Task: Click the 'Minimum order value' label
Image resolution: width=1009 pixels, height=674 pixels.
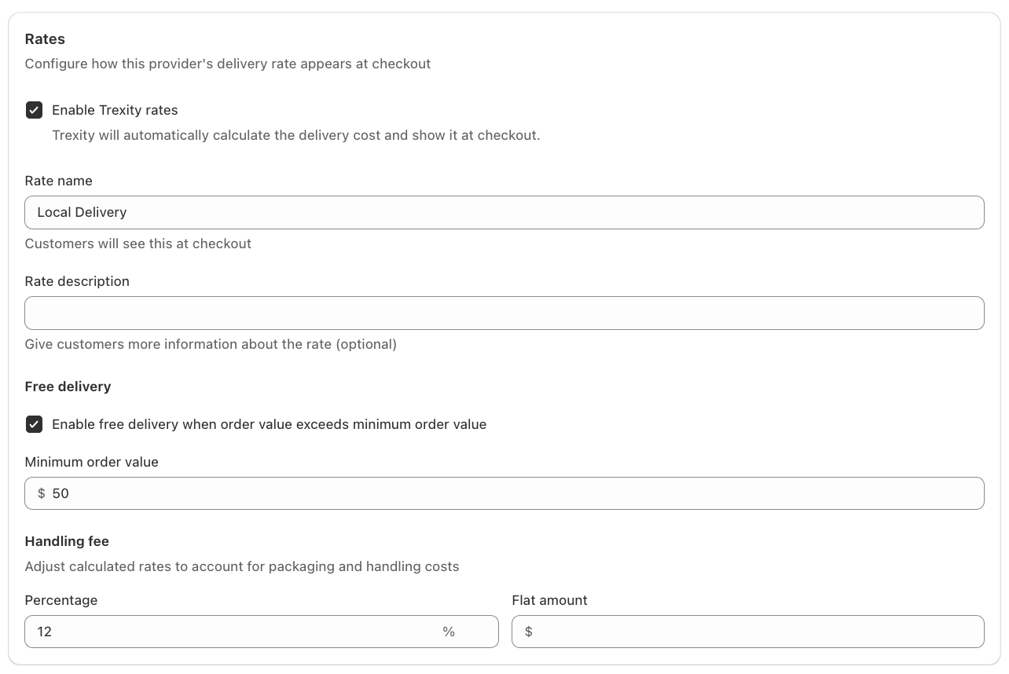Action: click(92, 462)
